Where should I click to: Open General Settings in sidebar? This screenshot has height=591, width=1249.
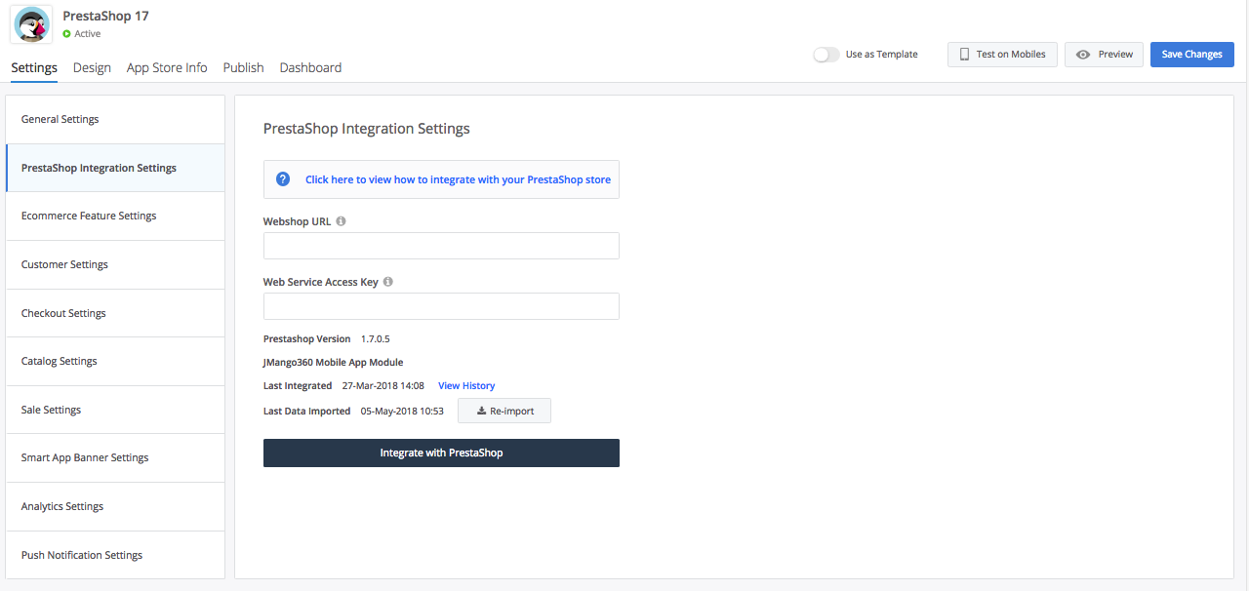[x=115, y=119]
